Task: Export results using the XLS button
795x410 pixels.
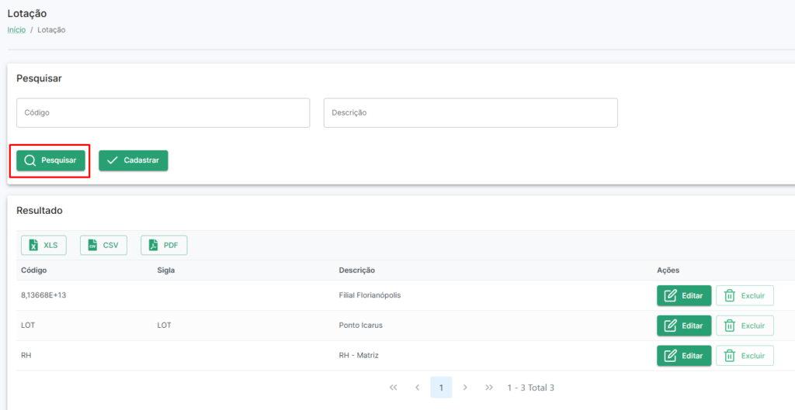Action: click(x=43, y=245)
